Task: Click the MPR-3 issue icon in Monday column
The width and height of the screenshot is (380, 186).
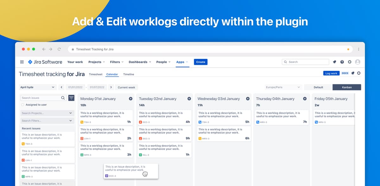Action: [82, 155]
